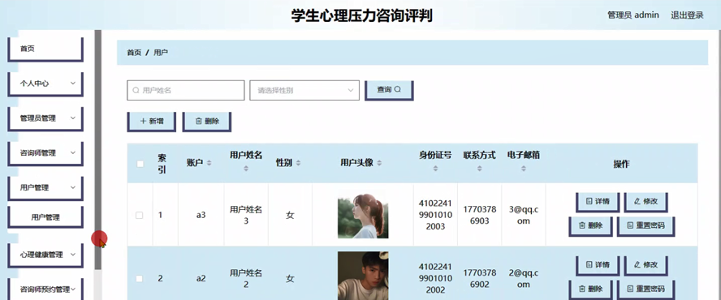This screenshot has width=721, height=300.
Task: Click 用户 in the breadcrumb
Action: tap(161, 53)
